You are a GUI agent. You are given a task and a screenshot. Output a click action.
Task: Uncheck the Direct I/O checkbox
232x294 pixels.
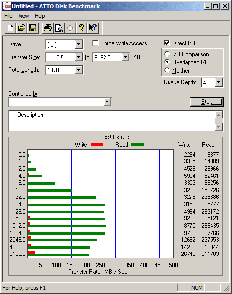[x=167, y=43]
